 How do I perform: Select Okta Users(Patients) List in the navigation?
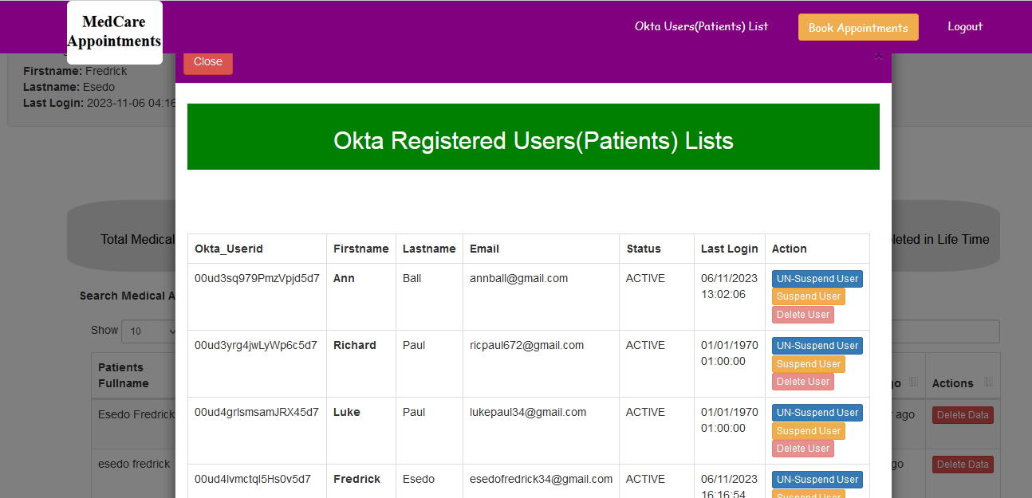(701, 26)
